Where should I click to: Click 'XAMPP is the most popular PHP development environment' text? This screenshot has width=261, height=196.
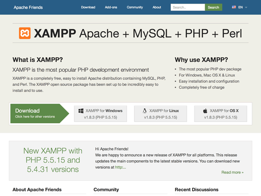point(80,70)
